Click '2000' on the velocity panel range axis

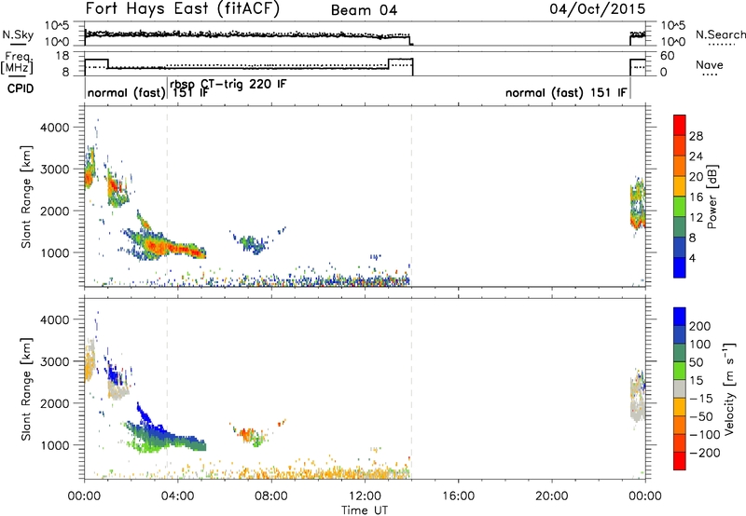pos(54,403)
